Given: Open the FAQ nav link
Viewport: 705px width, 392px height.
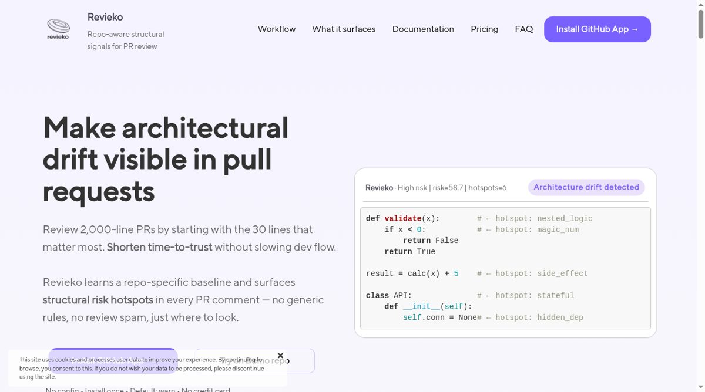Looking at the screenshot, I should (x=524, y=29).
